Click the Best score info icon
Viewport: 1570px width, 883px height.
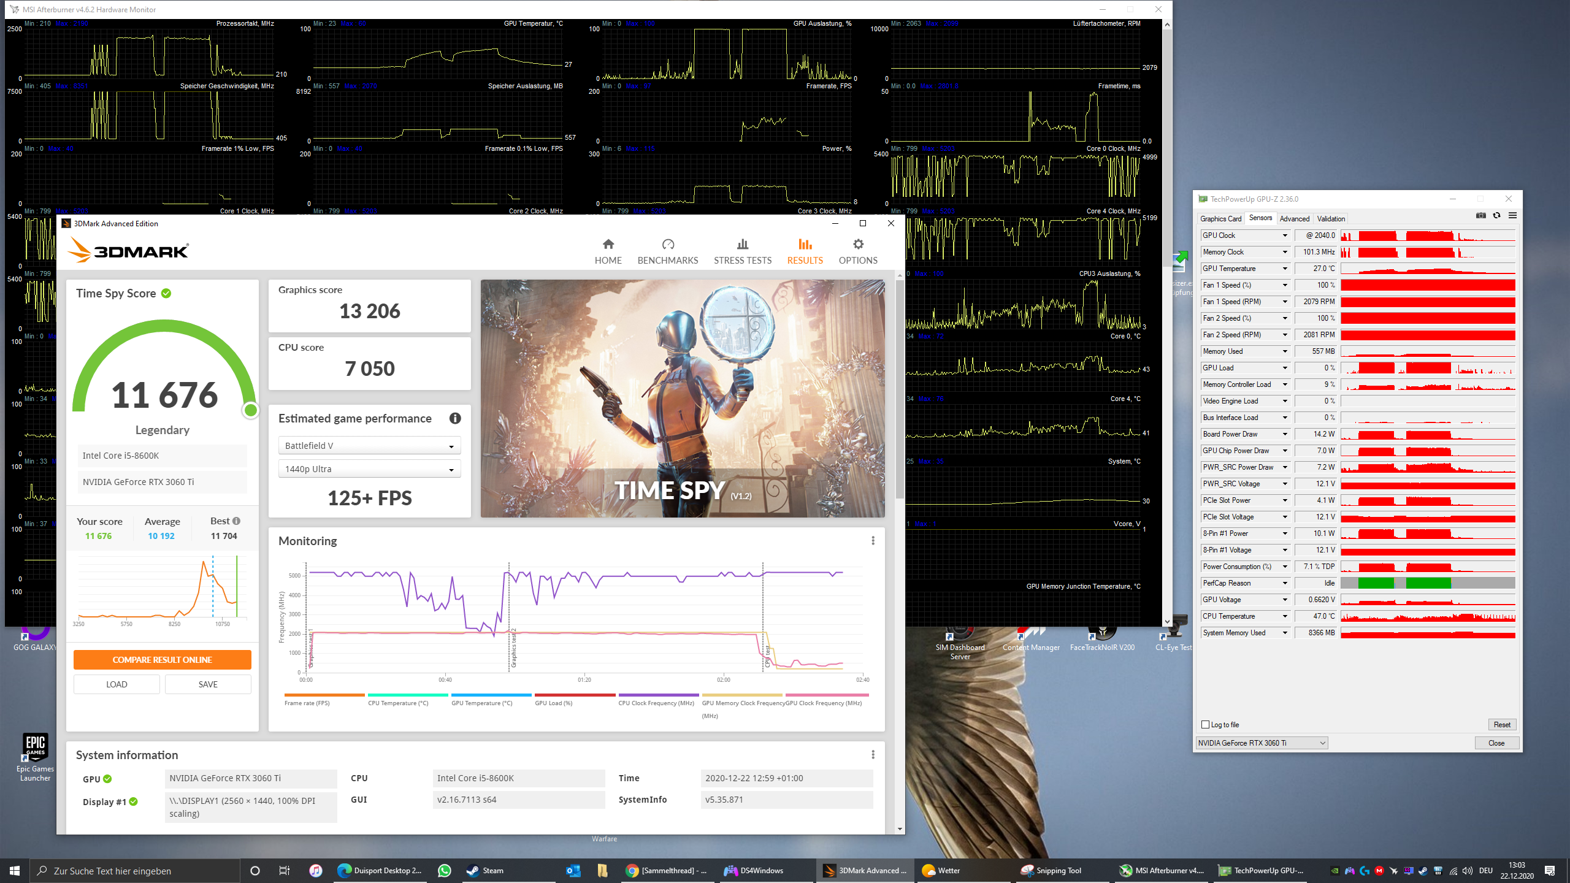click(237, 521)
